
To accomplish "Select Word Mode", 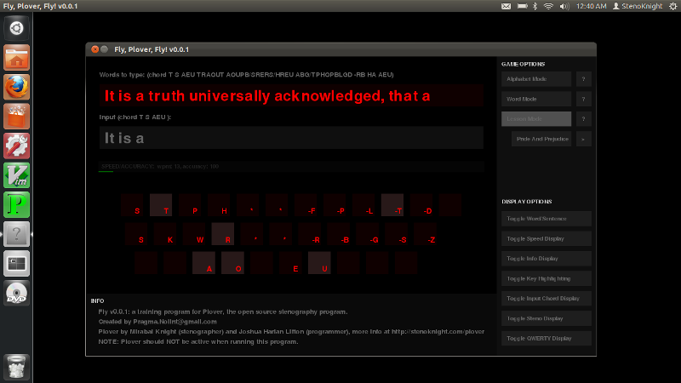I will [x=536, y=99].
